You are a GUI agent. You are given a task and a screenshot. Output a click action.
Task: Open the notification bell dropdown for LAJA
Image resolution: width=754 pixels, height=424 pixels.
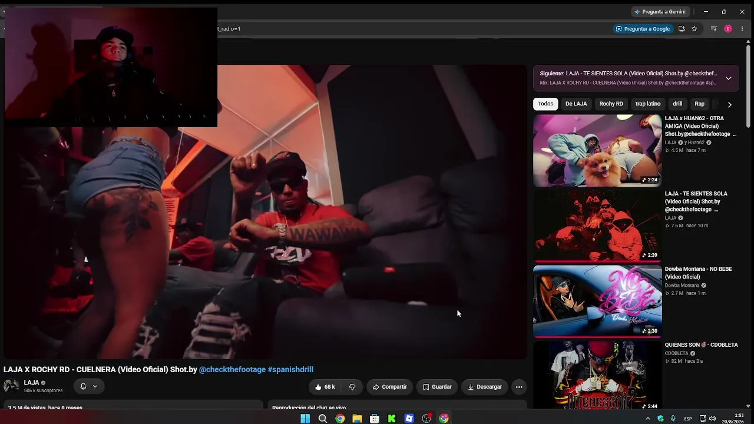pyautogui.click(x=89, y=386)
